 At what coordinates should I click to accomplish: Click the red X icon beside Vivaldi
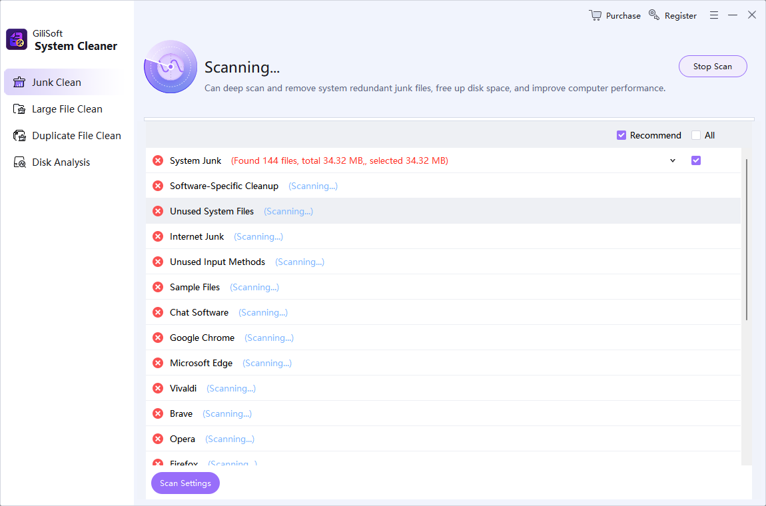tap(158, 388)
